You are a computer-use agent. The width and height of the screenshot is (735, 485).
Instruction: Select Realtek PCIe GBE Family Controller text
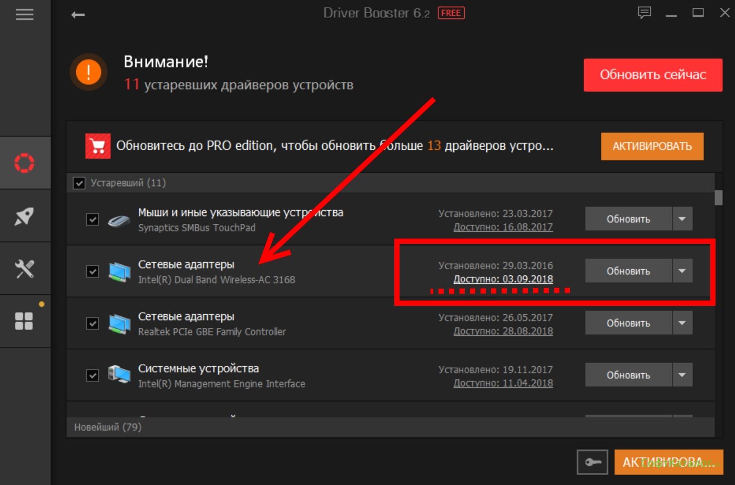(212, 332)
